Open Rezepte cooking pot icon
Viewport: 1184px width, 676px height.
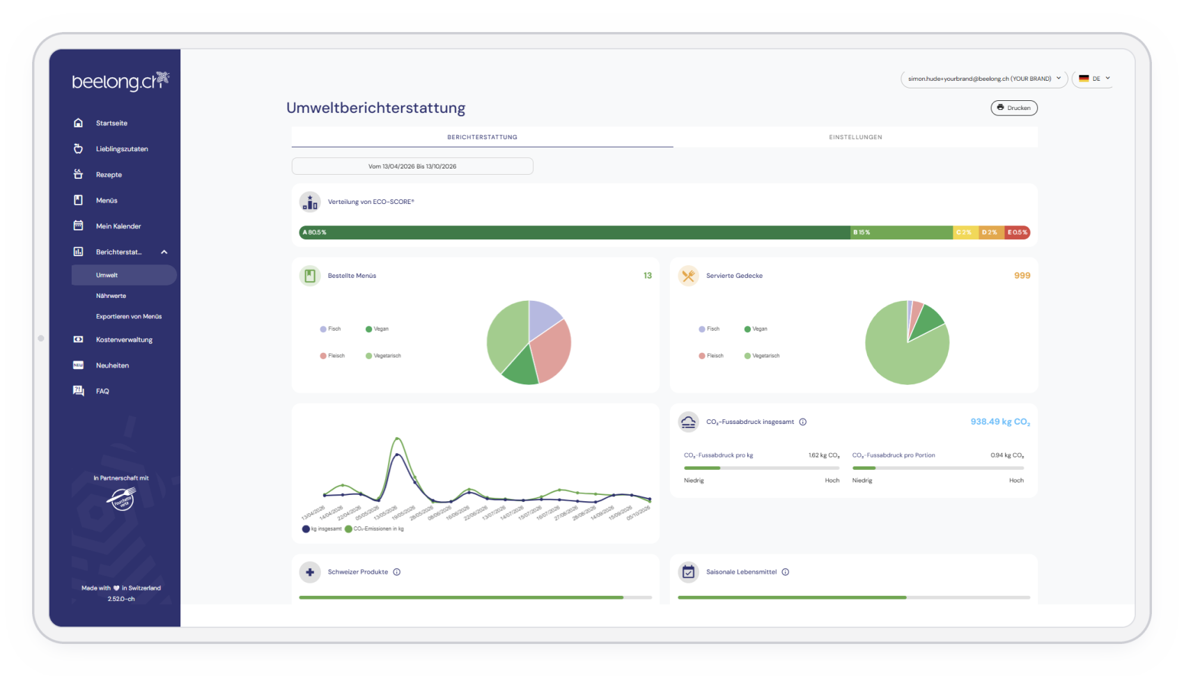[78, 175]
